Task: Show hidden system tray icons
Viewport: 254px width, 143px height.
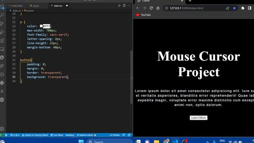Action: [207, 142]
